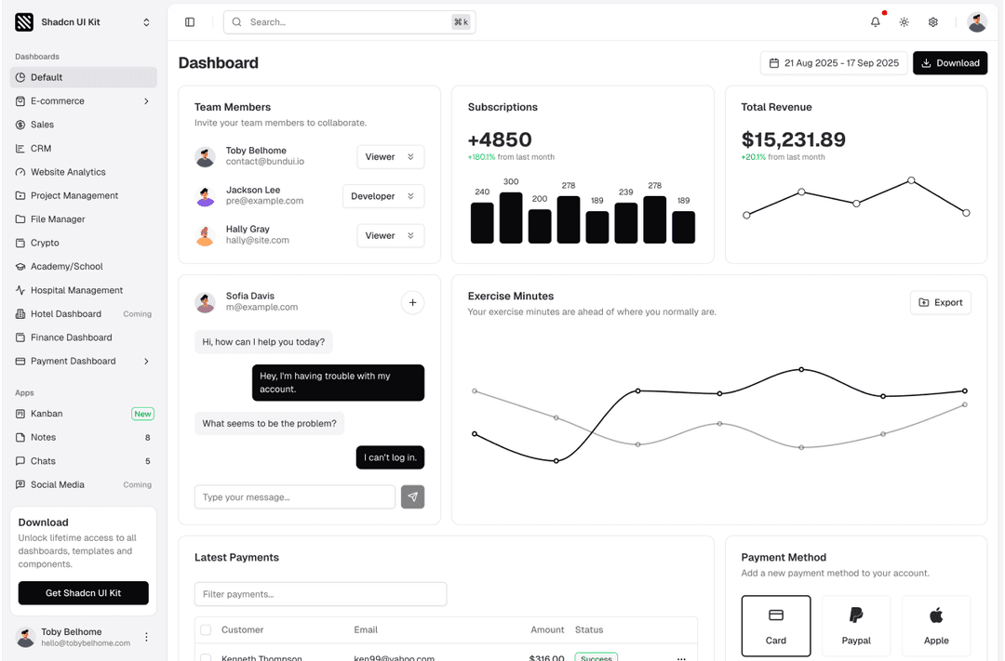The image size is (1005, 661).
Task: Change Toby Belhome's role from Viewer
Action: pyautogui.click(x=390, y=157)
